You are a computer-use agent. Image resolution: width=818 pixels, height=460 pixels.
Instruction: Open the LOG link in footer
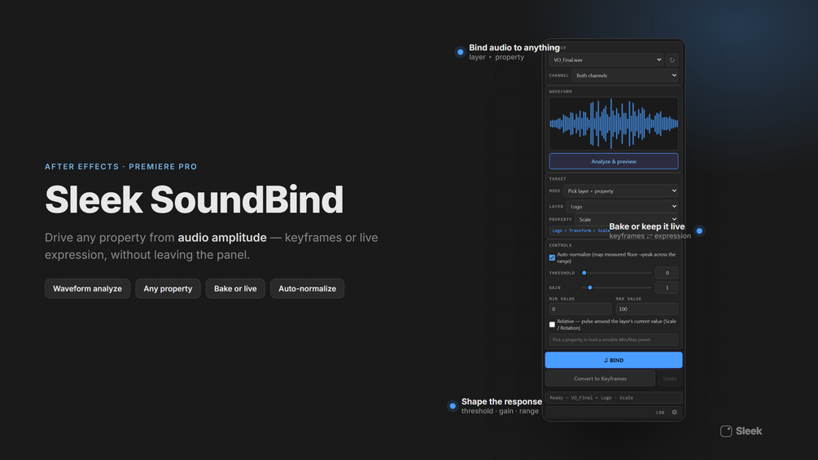click(x=660, y=412)
